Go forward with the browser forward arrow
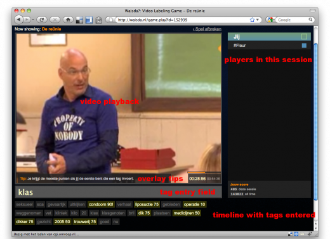330x239 pixels. tap(27, 20)
